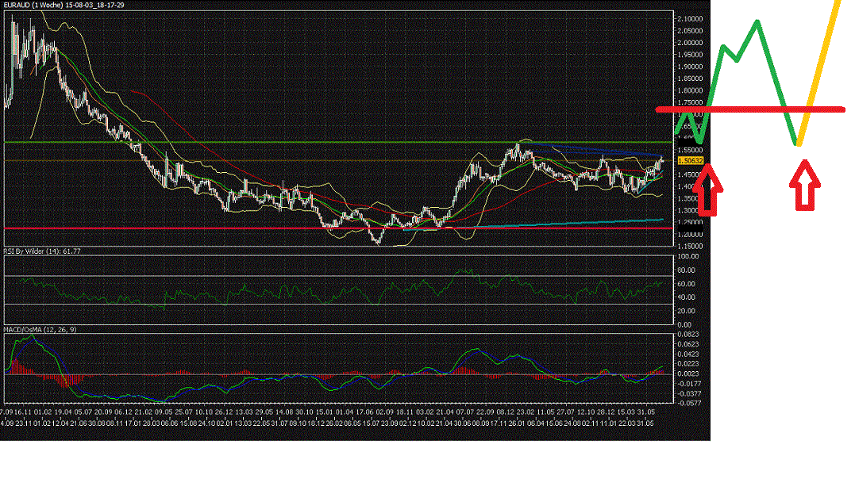The height and width of the screenshot is (498, 855).
Task: Click the highlighted current price tag 1.50632
Action: [691, 161]
